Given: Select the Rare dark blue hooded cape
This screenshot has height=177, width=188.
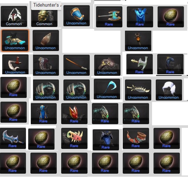Looking at the screenshot, I should click(106, 140).
